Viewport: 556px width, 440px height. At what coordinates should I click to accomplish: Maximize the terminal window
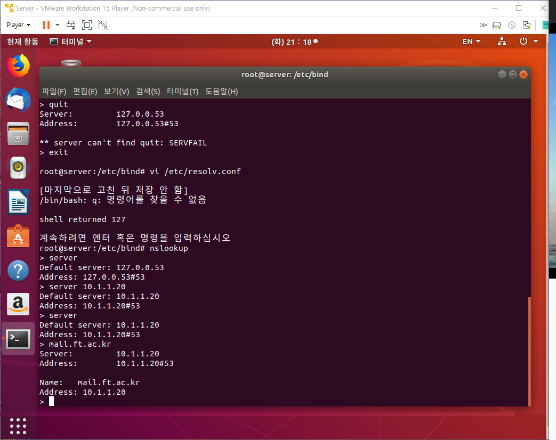pos(512,75)
